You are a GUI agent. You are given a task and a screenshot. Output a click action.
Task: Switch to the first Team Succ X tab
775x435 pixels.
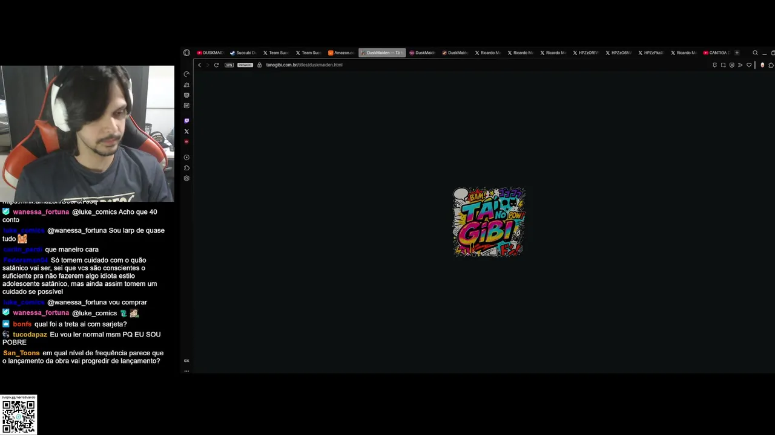(275, 53)
